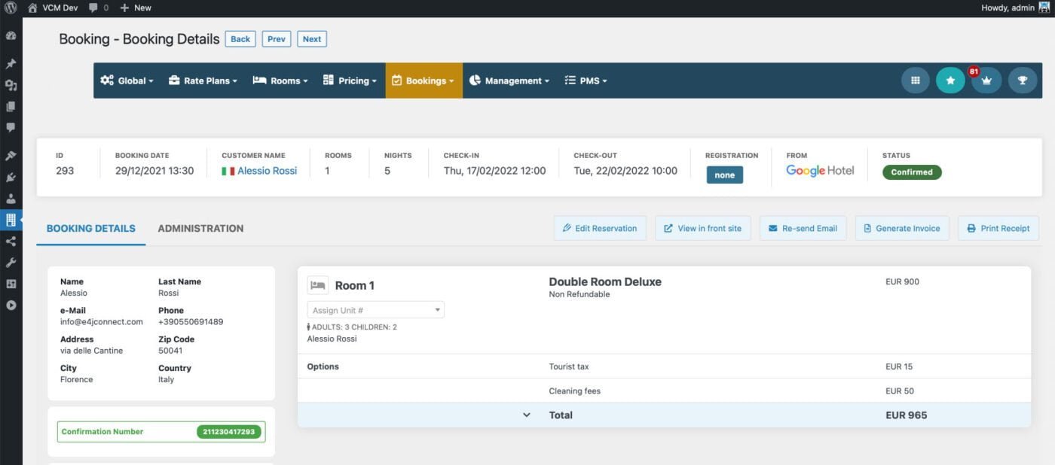The image size is (1055, 465).
Task: Click the Tourist tax option row
Action: coord(665,366)
